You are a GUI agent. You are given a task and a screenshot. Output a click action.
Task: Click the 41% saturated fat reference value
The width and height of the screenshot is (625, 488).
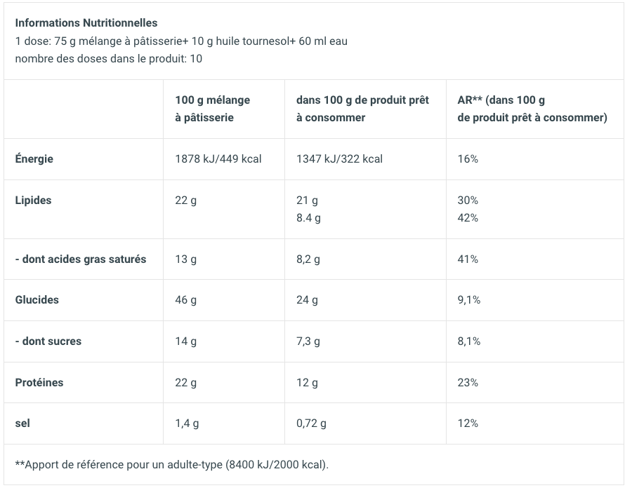(468, 259)
